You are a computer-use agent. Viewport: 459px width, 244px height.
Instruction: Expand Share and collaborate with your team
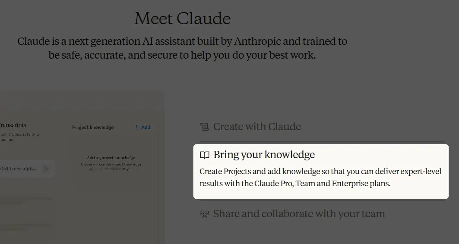299,214
